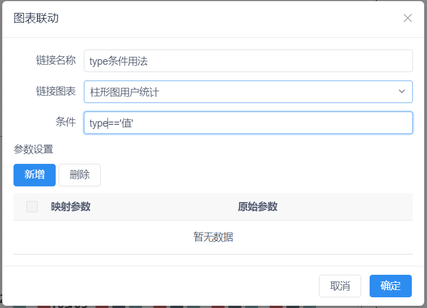
Task: Click the 删除 button to remove parameters
Action: pos(79,175)
